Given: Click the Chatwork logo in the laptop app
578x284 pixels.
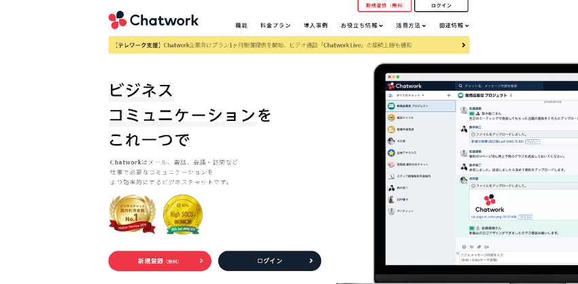Looking at the screenshot, I should coord(405,86).
